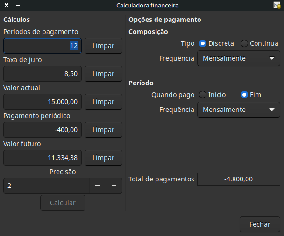Click the GnuCash app icon in title bar
The width and height of the screenshot is (284, 236).
point(277,5)
